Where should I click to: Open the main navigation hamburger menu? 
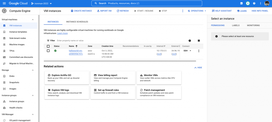[4, 3]
